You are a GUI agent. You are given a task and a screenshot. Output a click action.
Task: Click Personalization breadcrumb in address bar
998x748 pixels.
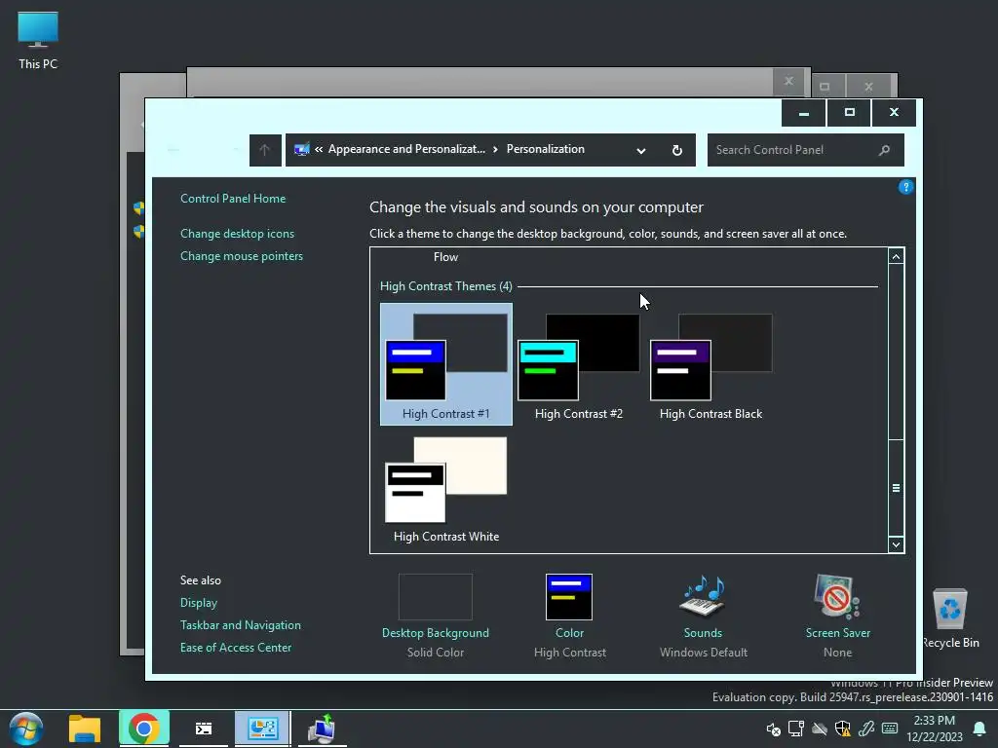pyautogui.click(x=546, y=149)
